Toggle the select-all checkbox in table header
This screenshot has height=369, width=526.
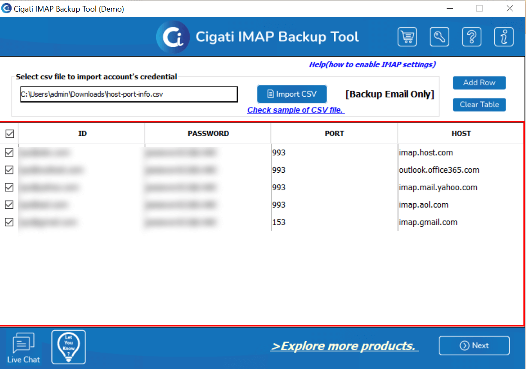9,134
